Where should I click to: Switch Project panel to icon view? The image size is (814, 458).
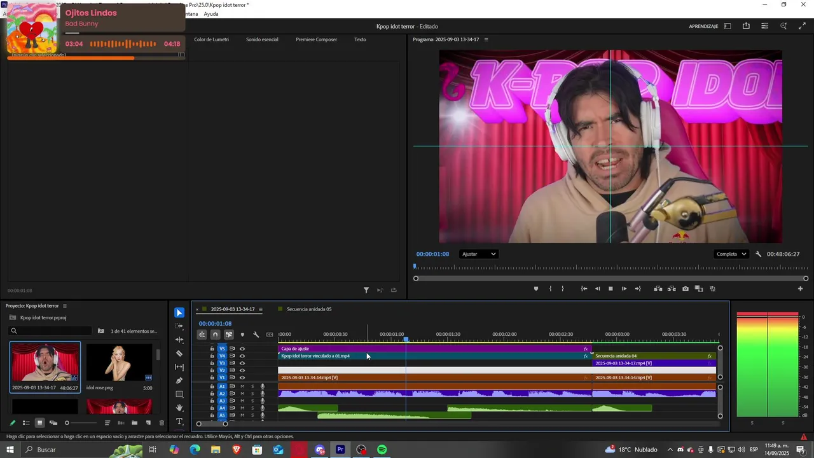tap(39, 423)
